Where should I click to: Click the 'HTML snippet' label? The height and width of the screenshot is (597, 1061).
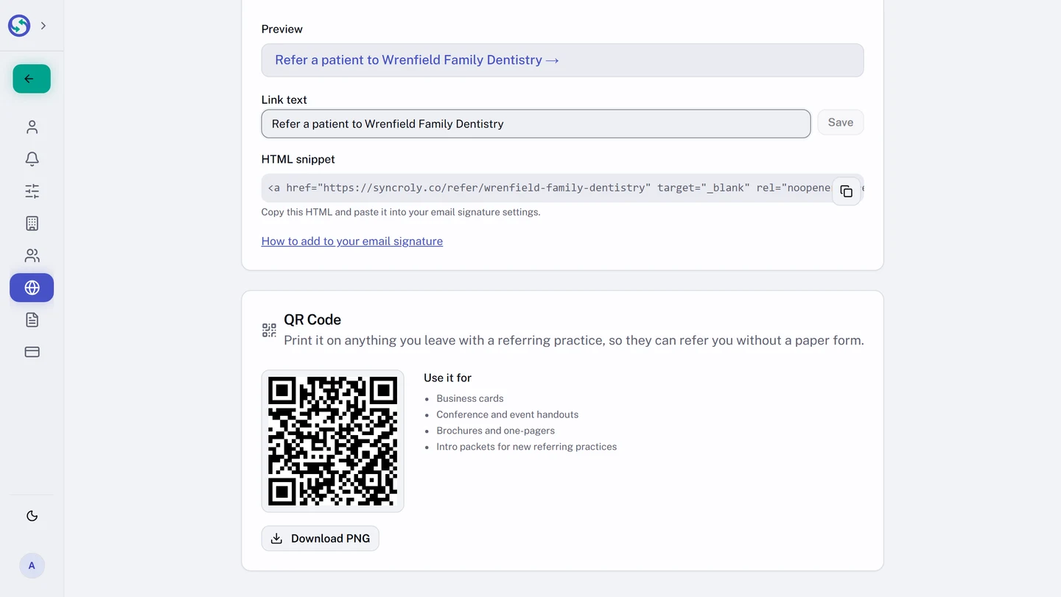click(x=298, y=159)
